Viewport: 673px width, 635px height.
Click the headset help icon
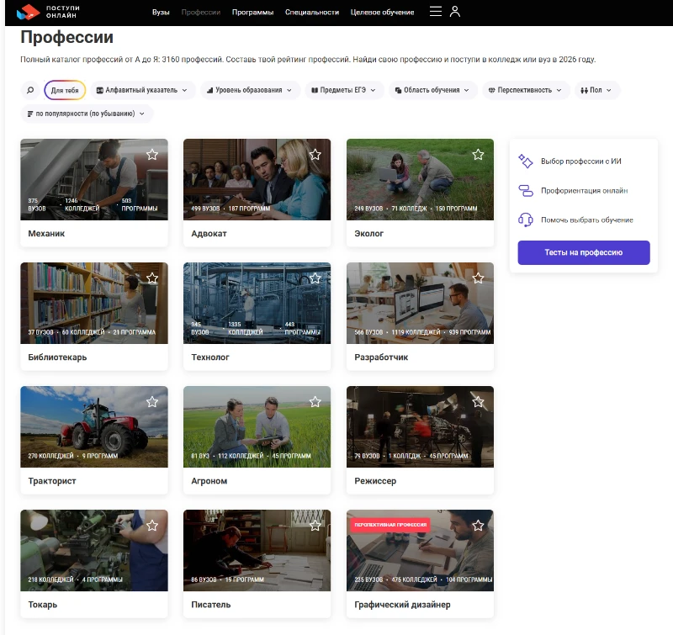click(525, 220)
